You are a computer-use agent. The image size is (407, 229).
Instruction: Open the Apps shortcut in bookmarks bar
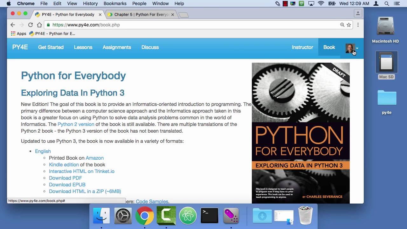point(18,33)
